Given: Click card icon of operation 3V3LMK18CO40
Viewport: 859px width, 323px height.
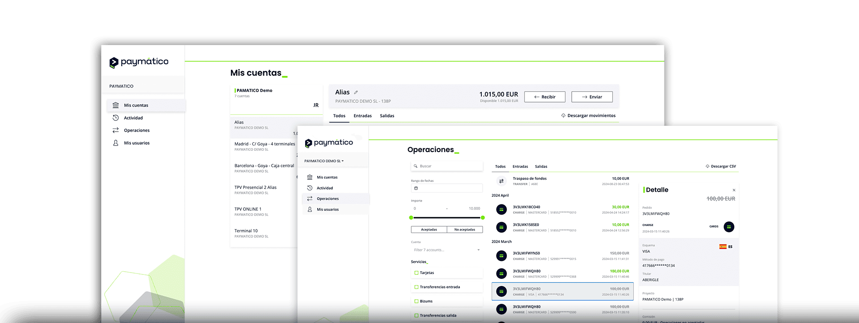Looking at the screenshot, I should (502, 209).
